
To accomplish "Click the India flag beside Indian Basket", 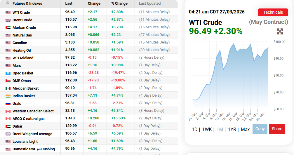I will [8, 96].
